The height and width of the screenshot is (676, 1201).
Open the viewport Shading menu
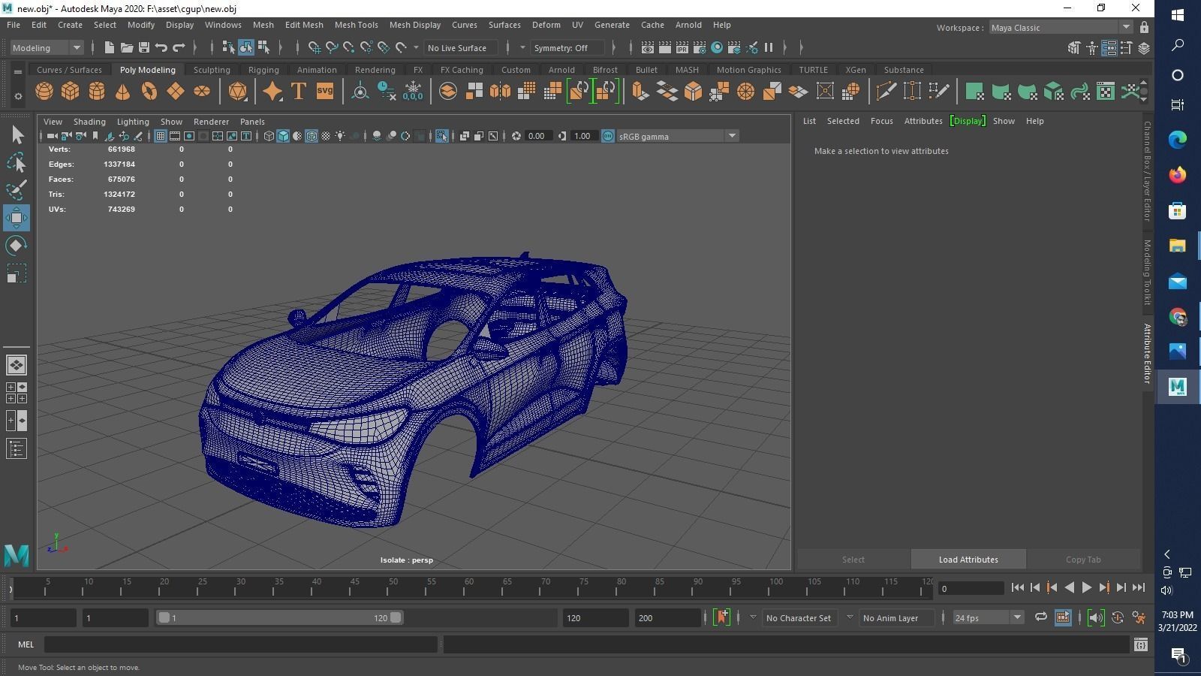[x=89, y=121]
